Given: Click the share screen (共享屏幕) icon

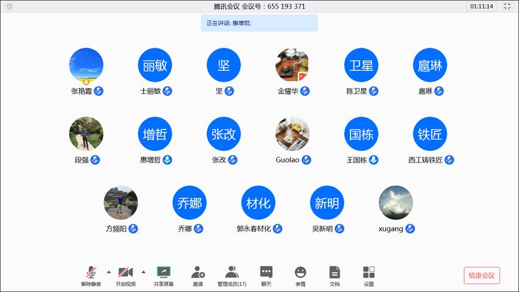Looking at the screenshot, I should coord(164,272).
